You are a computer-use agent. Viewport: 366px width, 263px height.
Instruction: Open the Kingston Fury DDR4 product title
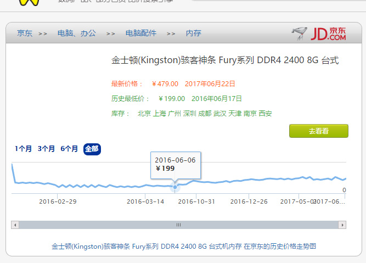coord(225,60)
